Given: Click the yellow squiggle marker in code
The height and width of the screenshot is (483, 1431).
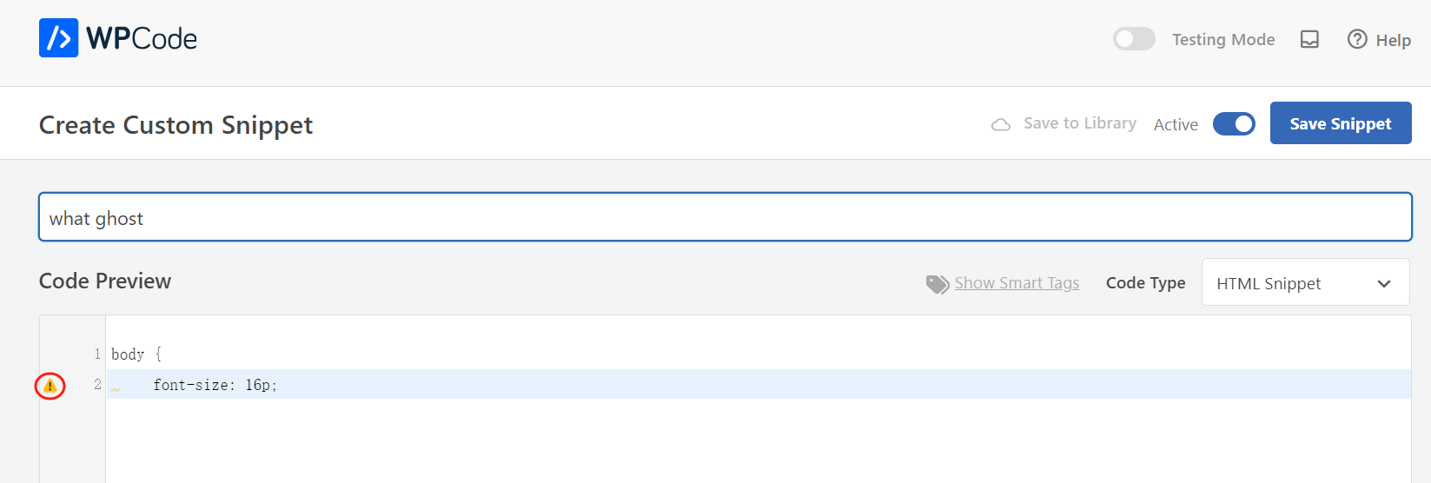Looking at the screenshot, I should (116, 390).
